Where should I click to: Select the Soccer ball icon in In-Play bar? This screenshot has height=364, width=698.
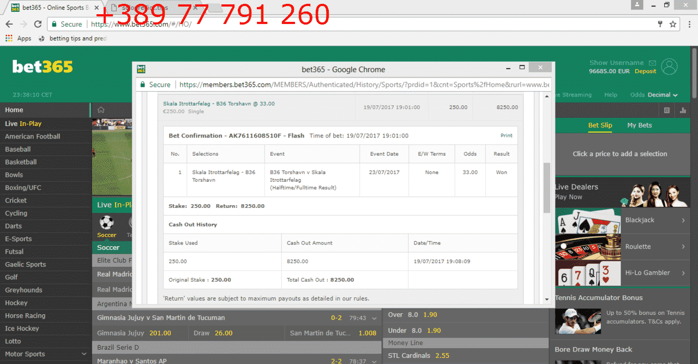point(106,223)
